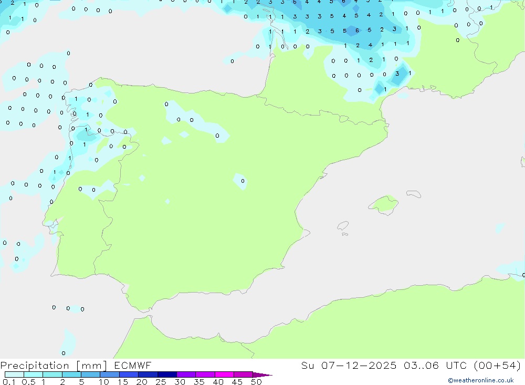Pick the legend swatch between 1 and 2
525x385 pixels.
tap(52, 374)
